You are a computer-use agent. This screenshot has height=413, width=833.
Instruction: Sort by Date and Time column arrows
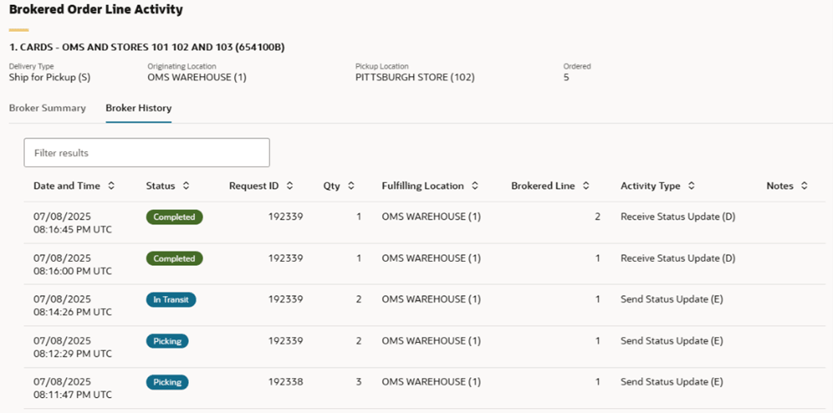click(x=111, y=185)
